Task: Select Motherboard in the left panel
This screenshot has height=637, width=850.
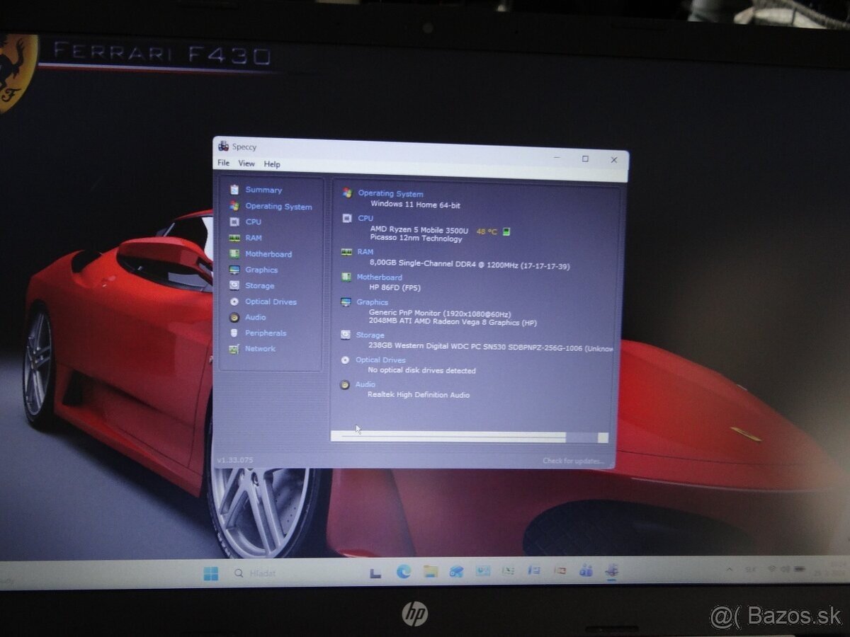Action: [x=268, y=254]
